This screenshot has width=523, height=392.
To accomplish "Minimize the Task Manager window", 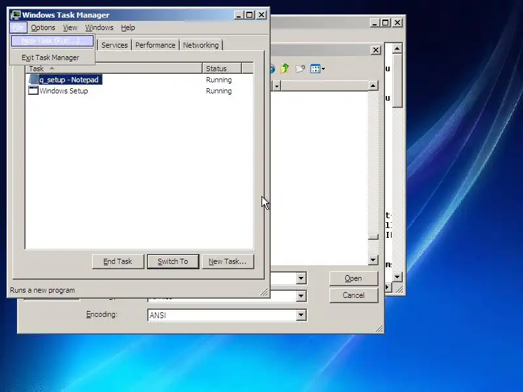I will (x=239, y=15).
